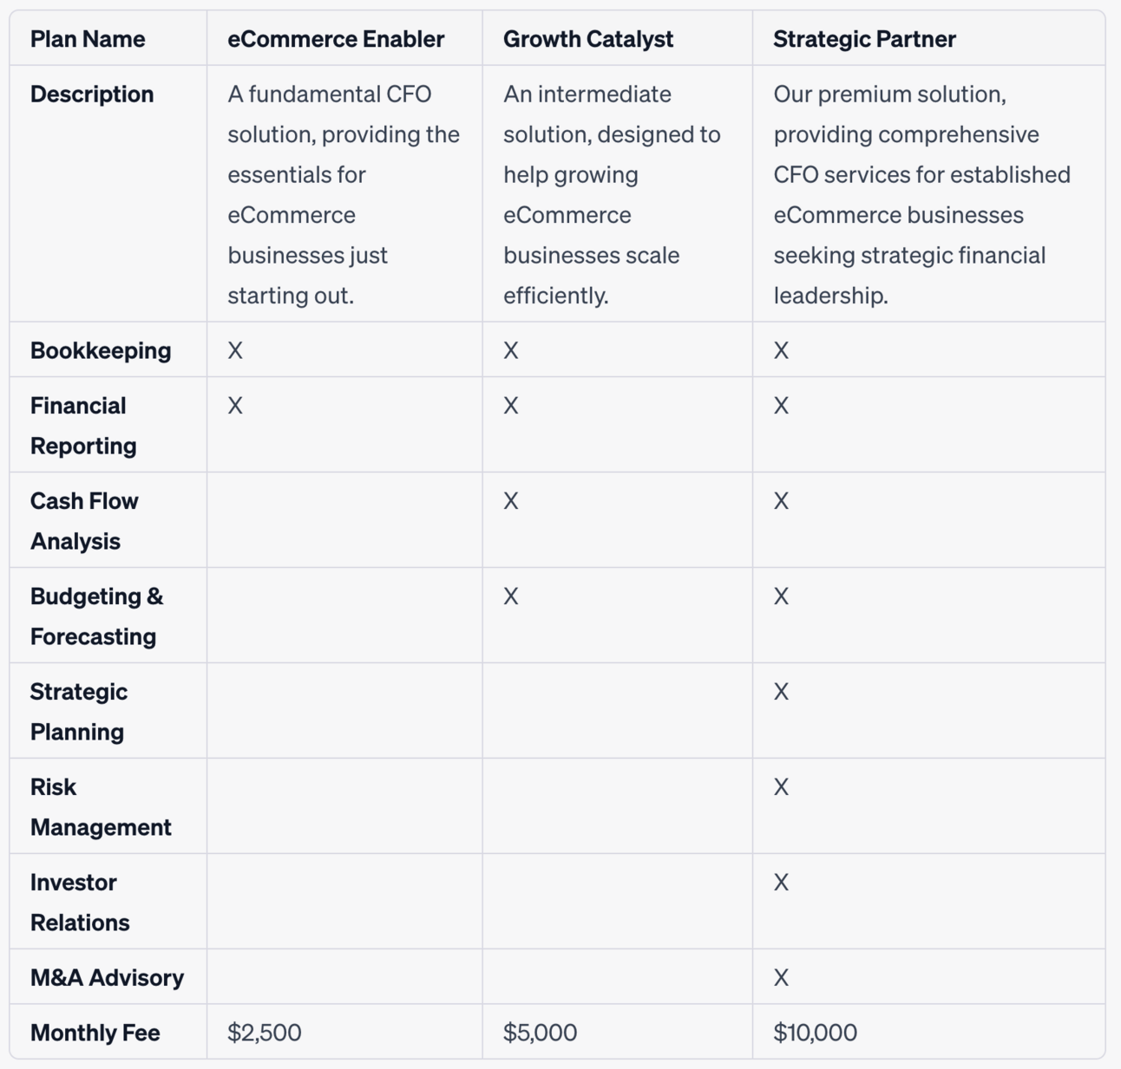
Task: Click X mark in the M&A Advisory row
Action: [x=781, y=978]
